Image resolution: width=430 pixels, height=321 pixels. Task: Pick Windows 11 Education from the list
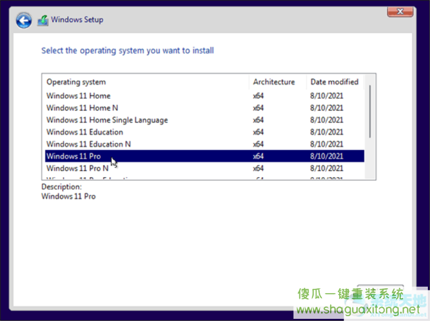205,132
